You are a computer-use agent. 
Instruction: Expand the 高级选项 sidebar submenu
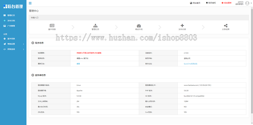click(x=13, y=49)
